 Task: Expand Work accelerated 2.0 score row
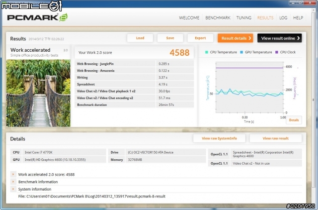coord(13,174)
